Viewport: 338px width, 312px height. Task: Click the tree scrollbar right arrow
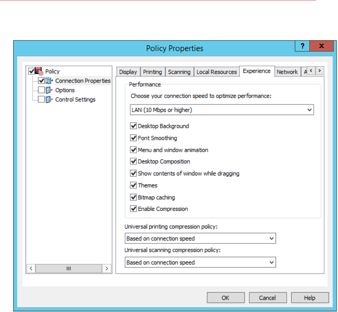(x=107, y=268)
